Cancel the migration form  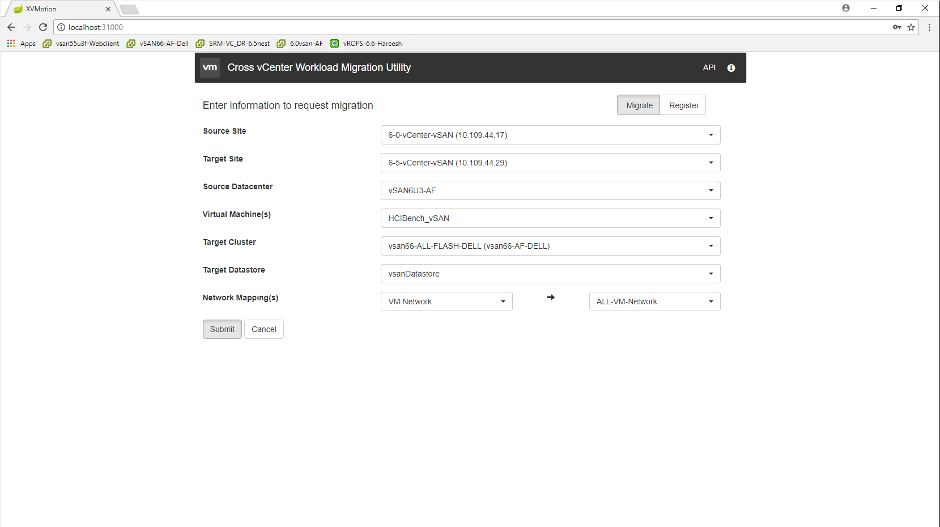263,329
